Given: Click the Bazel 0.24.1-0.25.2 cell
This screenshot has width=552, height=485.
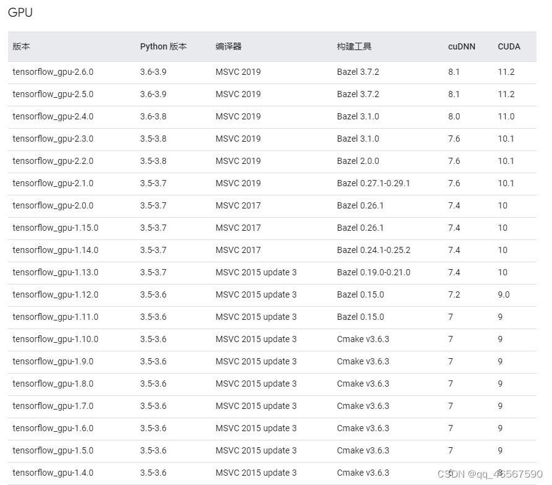Looking at the screenshot, I should (374, 250).
